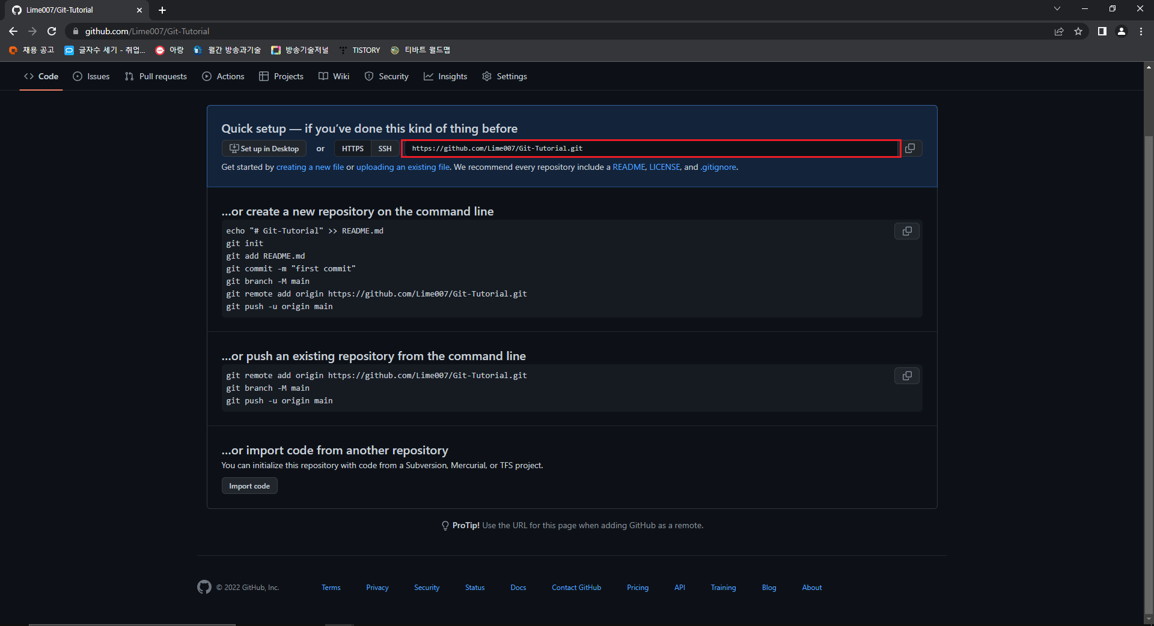Go to the Actions tab
The image size is (1154, 626).
click(x=223, y=76)
